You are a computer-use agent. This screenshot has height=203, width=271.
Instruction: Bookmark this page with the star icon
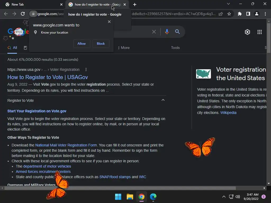point(229,14)
